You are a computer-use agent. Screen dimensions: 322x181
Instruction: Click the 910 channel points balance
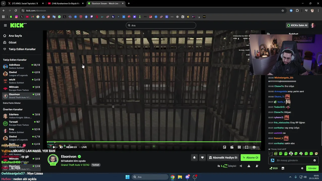pos(273,168)
